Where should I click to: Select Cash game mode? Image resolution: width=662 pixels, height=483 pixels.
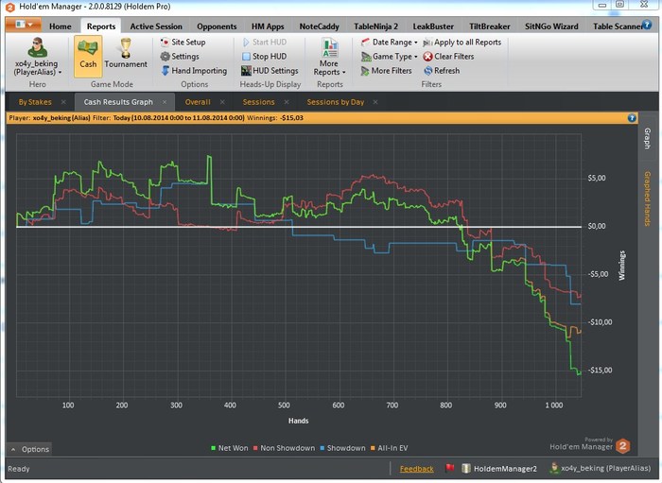tap(88, 56)
